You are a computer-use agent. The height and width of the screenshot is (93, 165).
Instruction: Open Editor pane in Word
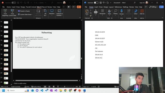pyautogui.click(x=136, y=12)
